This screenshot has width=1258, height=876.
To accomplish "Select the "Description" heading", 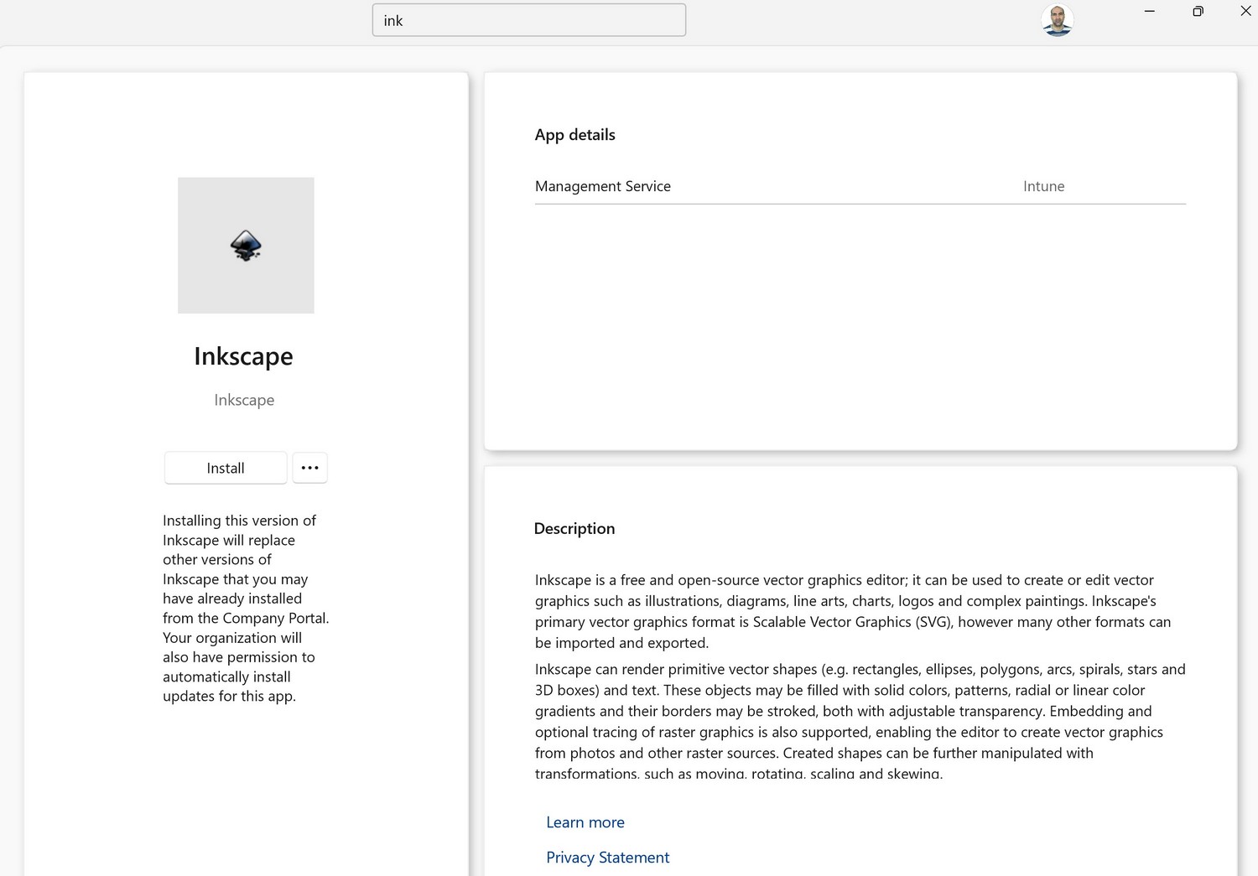I will pyautogui.click(x=574, y=529).
